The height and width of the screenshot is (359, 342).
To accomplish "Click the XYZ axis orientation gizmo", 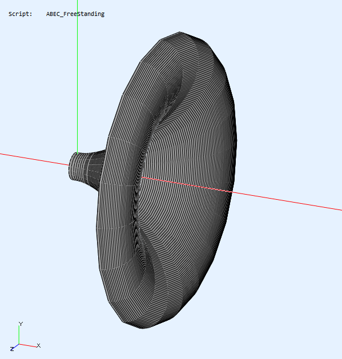I will tap(26, 336).
